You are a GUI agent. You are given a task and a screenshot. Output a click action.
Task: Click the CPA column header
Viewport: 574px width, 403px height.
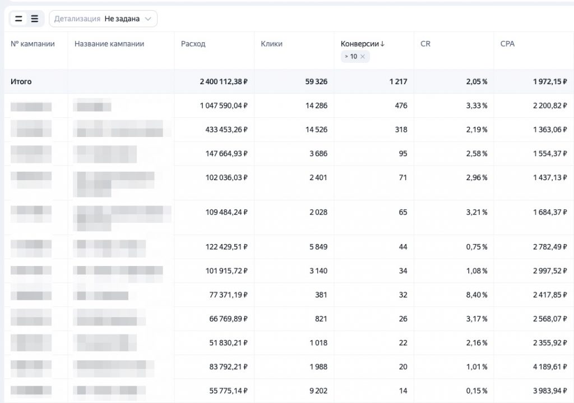[507, 44]
